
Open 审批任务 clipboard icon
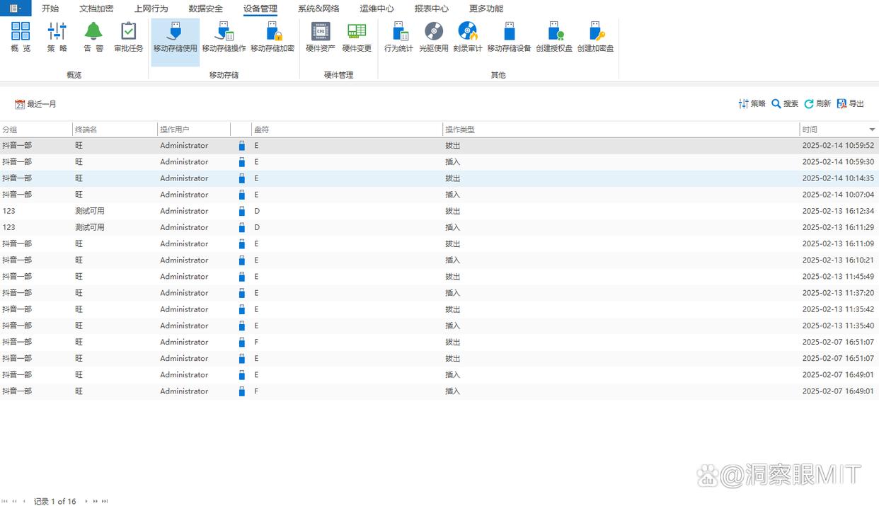coord(129,31)
